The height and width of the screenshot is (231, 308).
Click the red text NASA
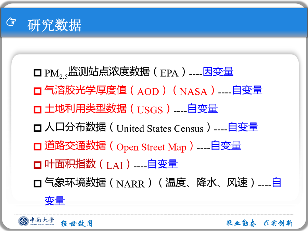[193, 91]
